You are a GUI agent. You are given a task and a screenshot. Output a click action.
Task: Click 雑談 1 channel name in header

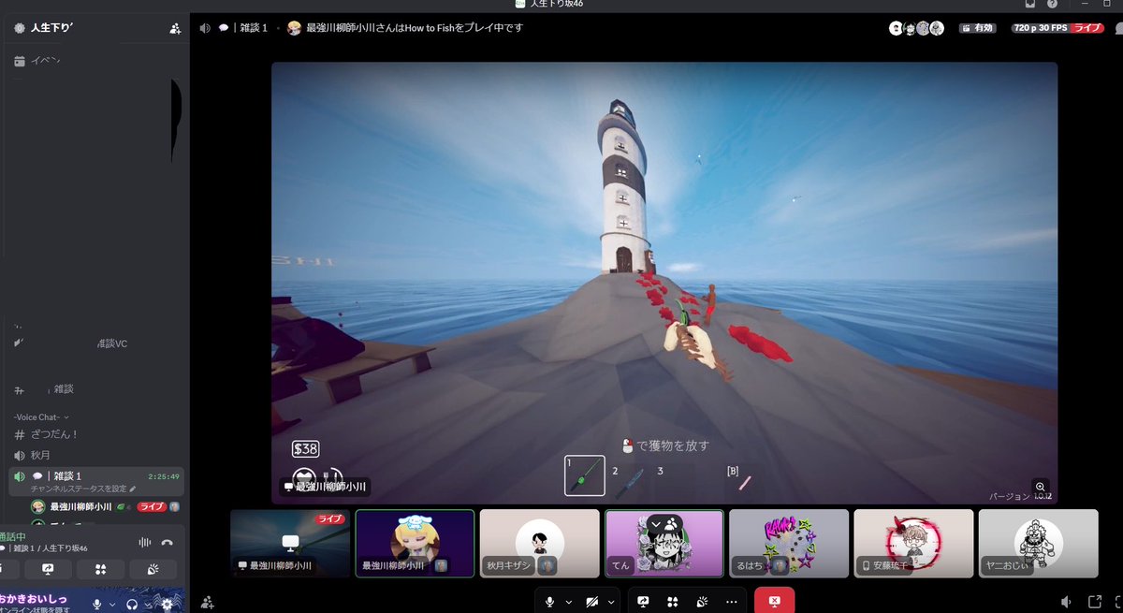click(x=252, y=28)
